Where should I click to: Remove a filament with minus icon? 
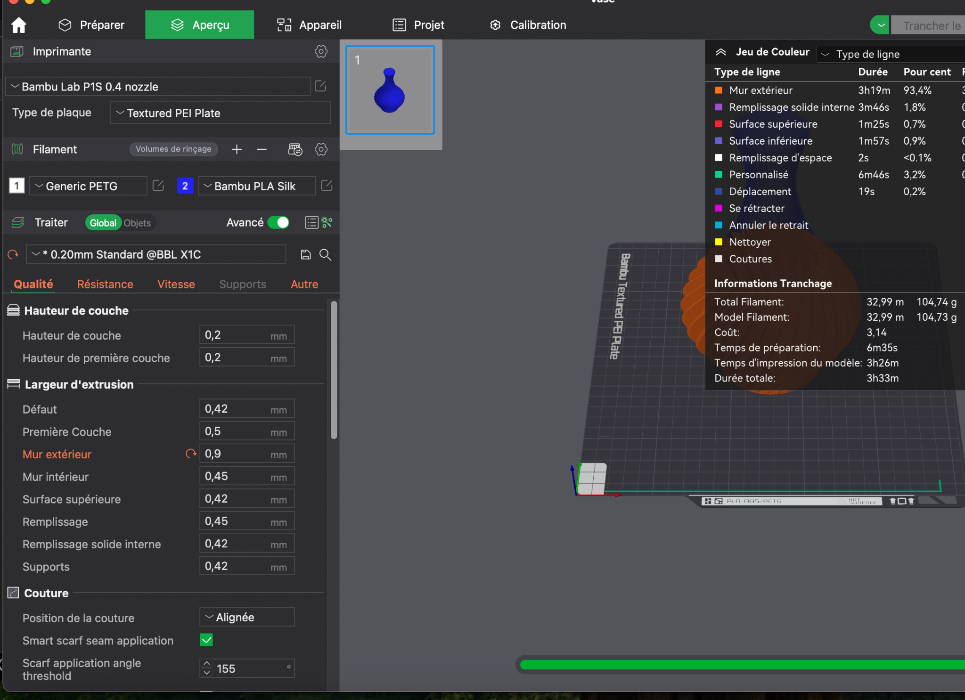click(262, 149)
